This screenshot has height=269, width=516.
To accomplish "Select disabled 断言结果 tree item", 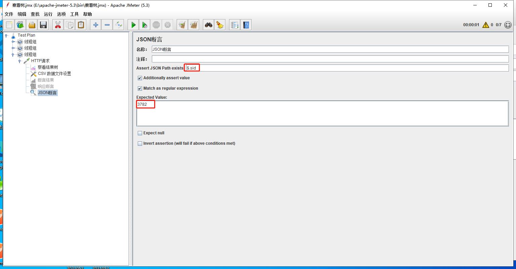I will coord(46,80).
